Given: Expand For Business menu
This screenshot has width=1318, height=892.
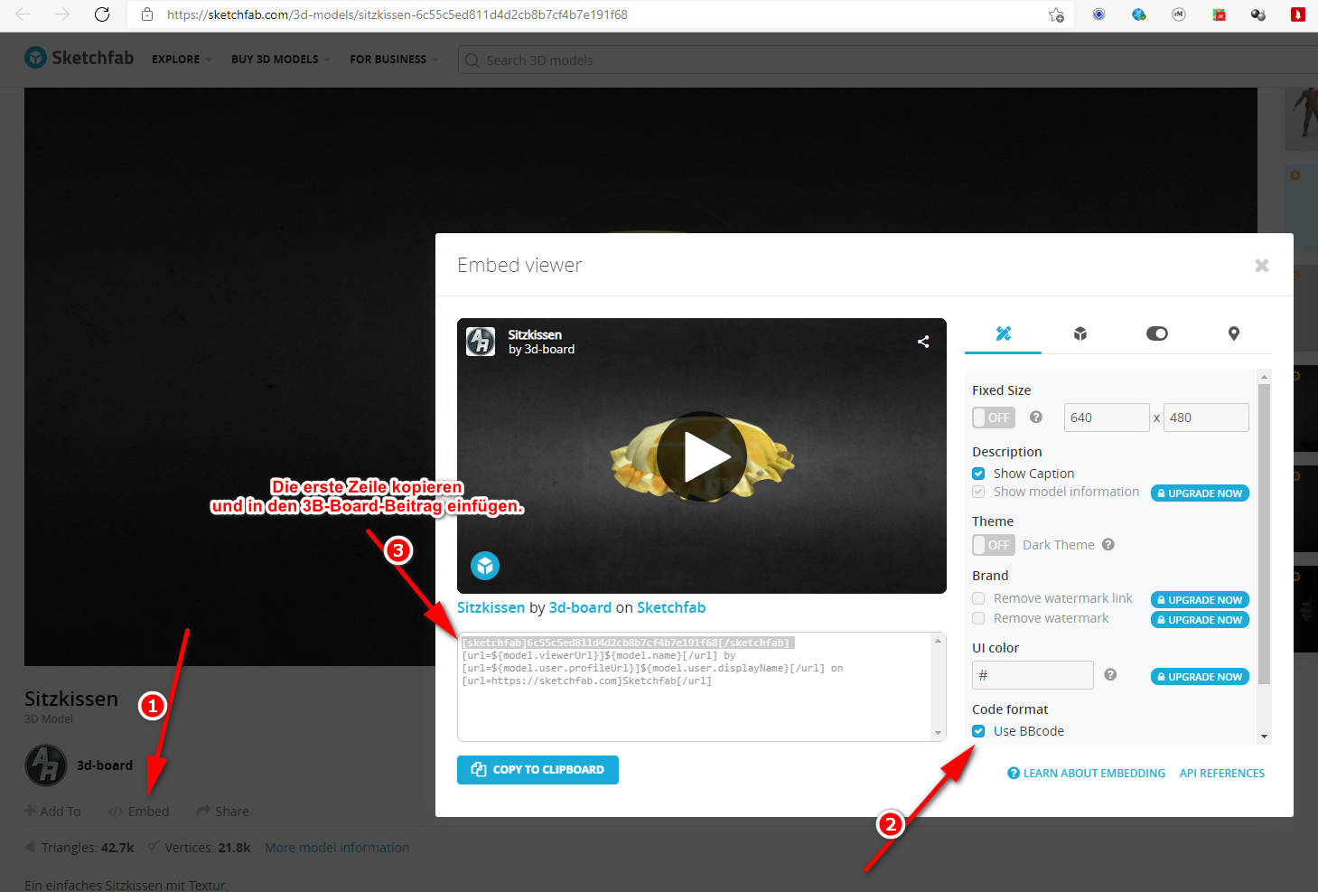Looking at the screenshot, I should tap(394, 60).
